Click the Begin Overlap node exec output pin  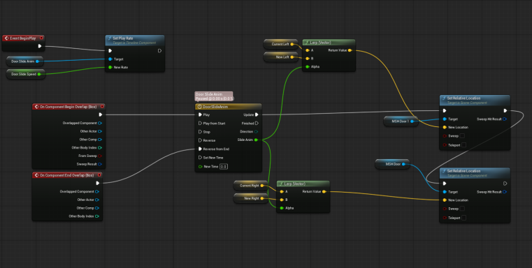tap(100, 114)
